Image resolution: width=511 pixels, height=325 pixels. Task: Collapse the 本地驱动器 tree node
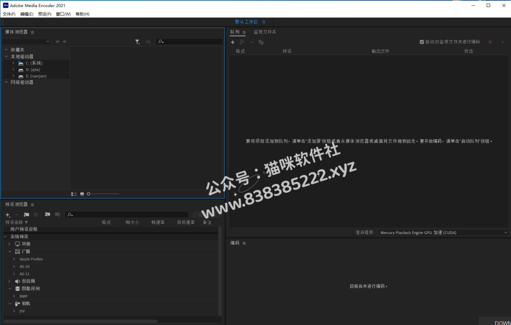tap(6, 56)
